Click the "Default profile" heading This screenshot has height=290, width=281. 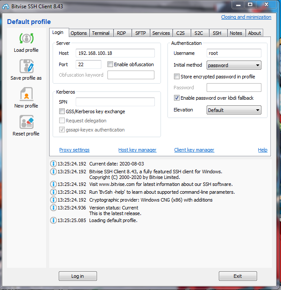coord(29,22)
